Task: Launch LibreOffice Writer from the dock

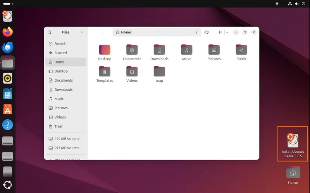Action: click(7, 94)
